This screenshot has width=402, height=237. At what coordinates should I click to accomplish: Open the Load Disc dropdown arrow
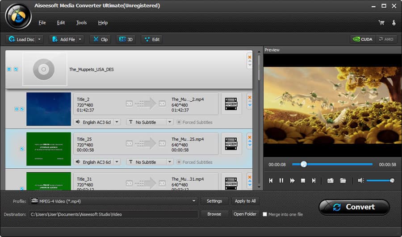39,39
